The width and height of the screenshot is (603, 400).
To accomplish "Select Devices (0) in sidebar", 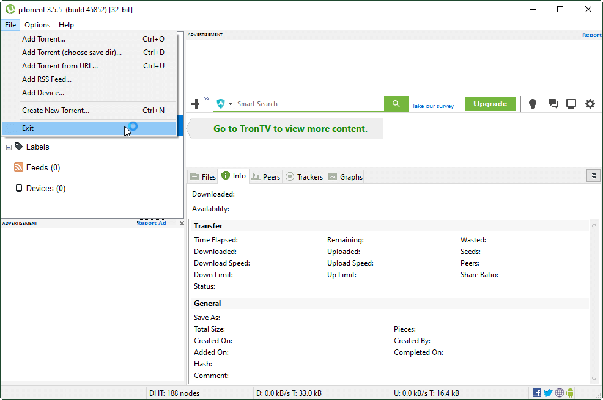I will coord(46,188).
